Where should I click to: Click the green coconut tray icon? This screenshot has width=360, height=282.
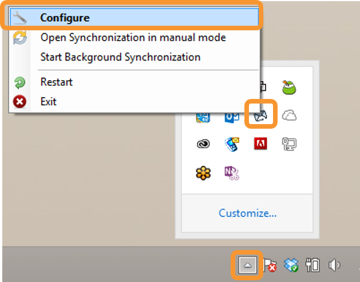pos(289,88)
